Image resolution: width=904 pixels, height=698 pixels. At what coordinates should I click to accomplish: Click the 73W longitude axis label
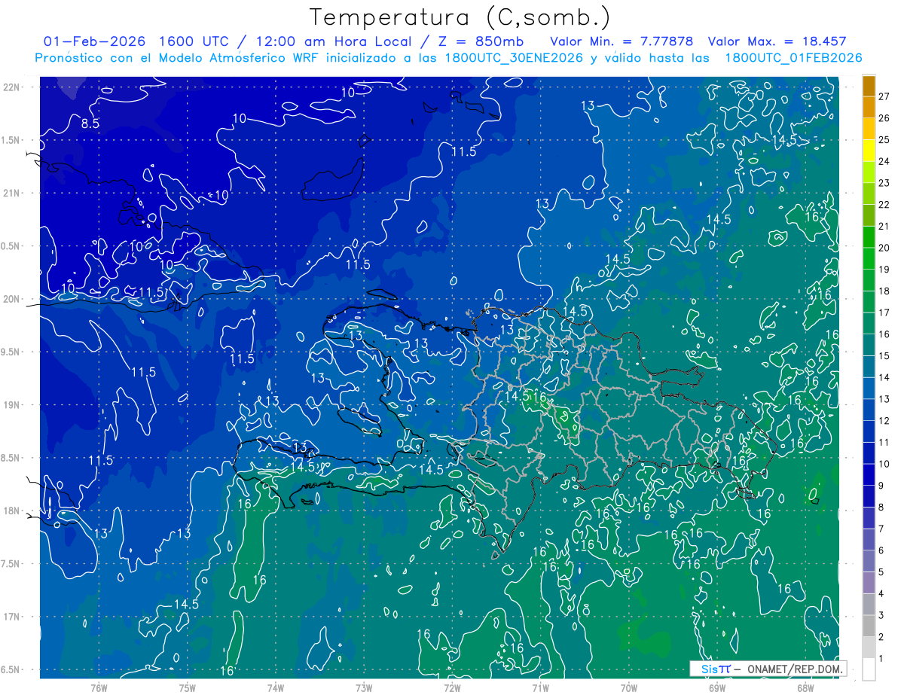[x=364, y=687]
